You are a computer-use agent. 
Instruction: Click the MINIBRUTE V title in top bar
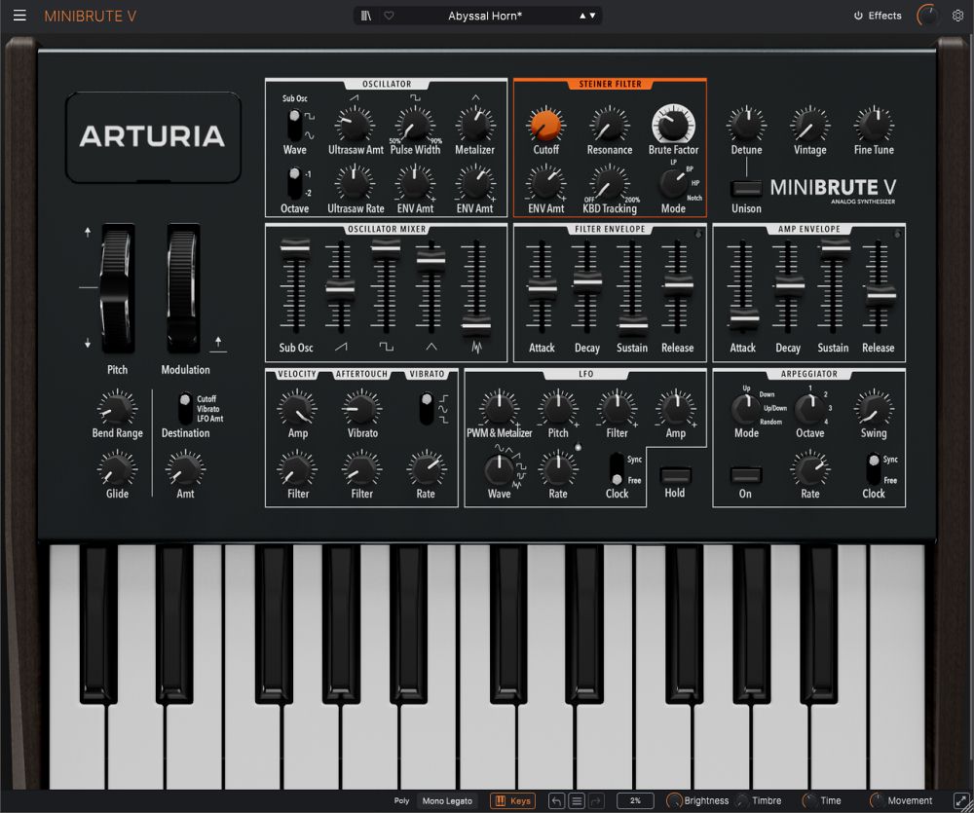point(90,17)
